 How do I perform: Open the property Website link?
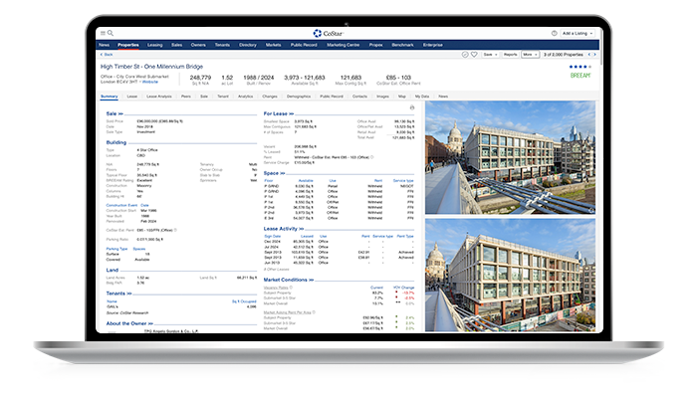[149, 83]
